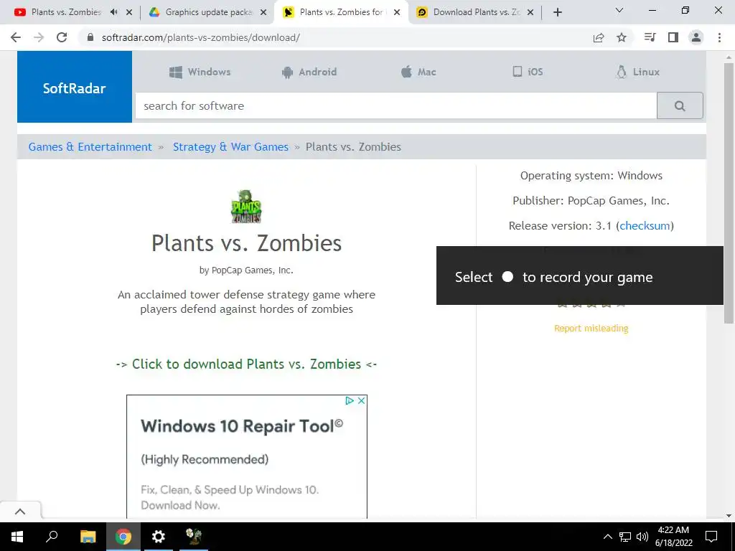This screenshot has height=551, width=735.
Task: Open Settings from the taskbar
Action: pyautogui.click(x=159, y=537)
